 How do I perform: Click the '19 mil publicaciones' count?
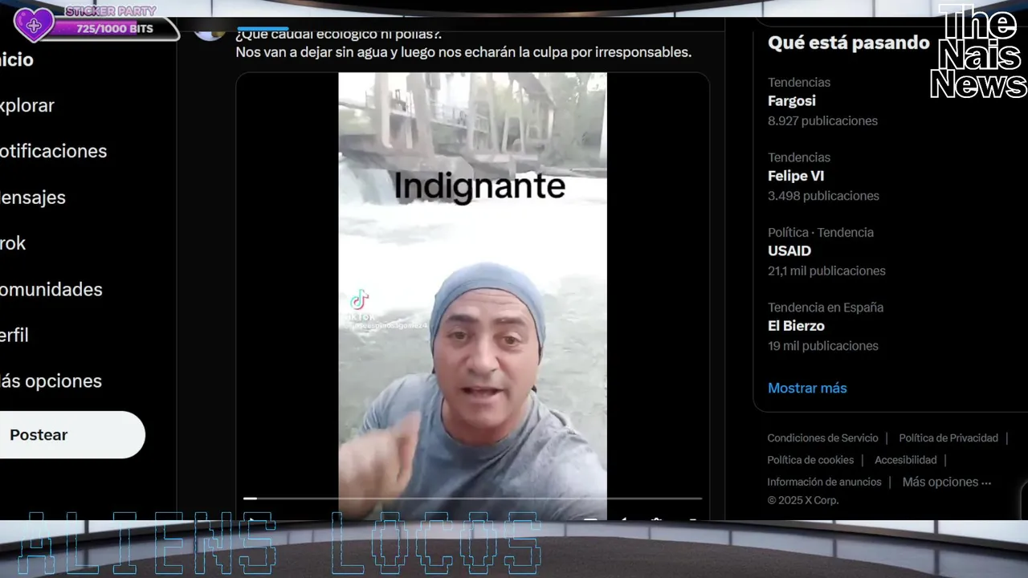coord(823,346)
